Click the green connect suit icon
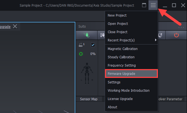This screenshot has width=187, height=113. 87,35
